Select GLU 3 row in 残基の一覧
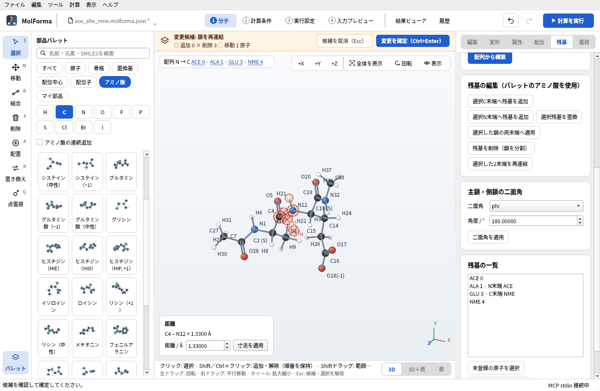 tap(525, 294)
